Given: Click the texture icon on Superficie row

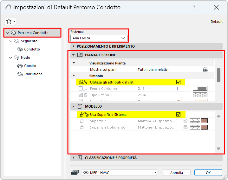Looking at the screenshot, I should coord(186,121).
